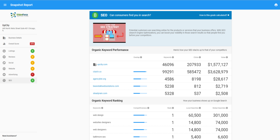
Task: Click the UpCity business name
Action: tap(6, 25)
